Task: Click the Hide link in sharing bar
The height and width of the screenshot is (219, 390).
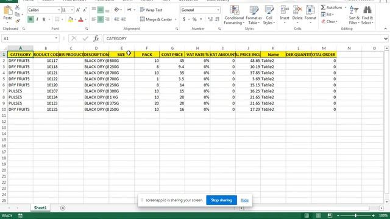Action: [x=244, y=200]
